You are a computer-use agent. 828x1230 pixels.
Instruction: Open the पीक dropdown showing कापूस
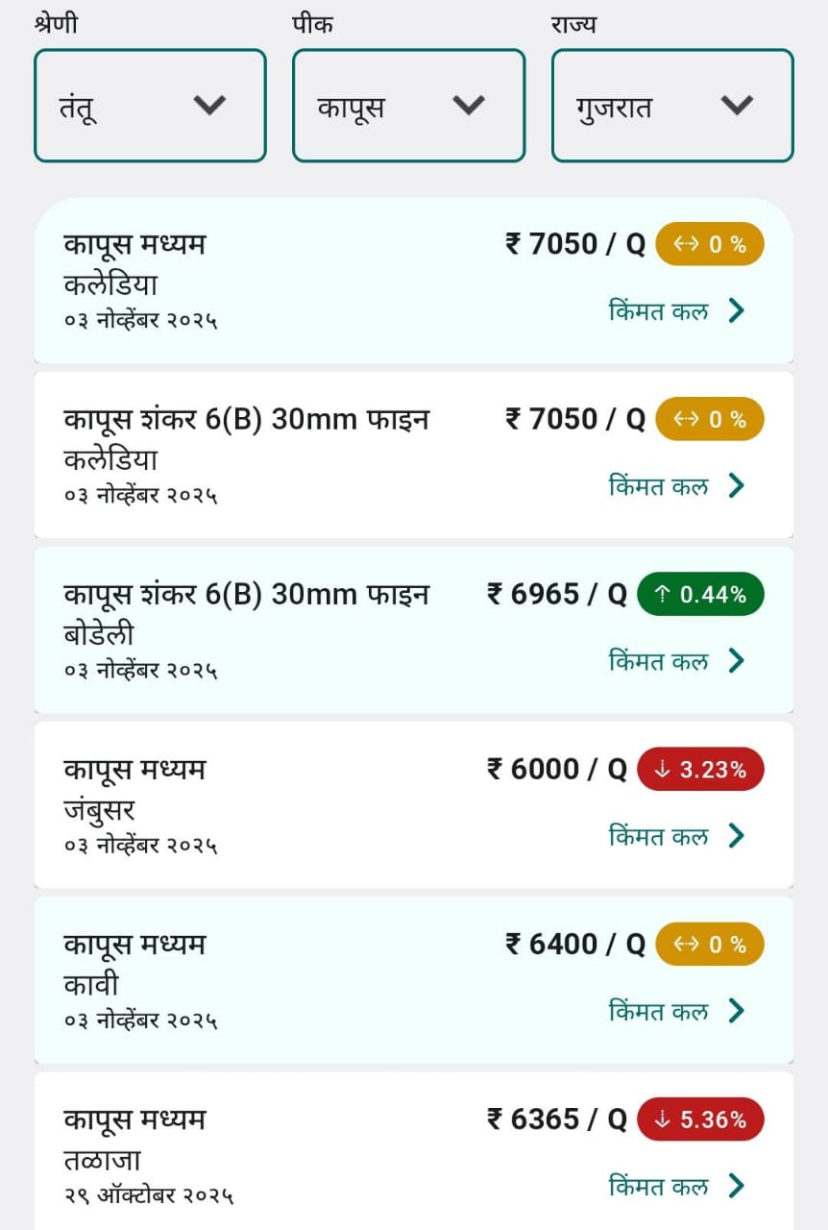click(408, 106)
